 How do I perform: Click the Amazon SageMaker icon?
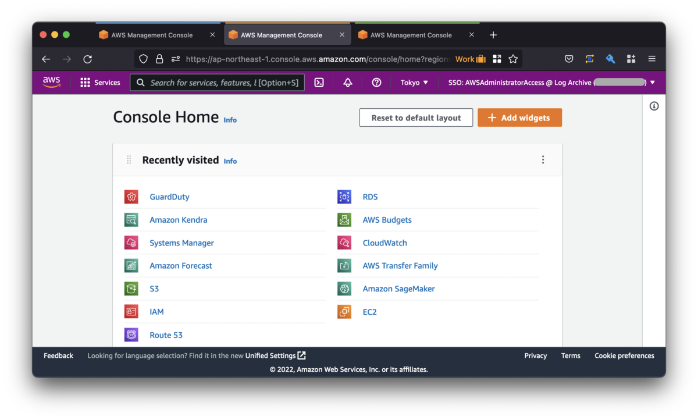pyautogui.click(x=344, y=289)
